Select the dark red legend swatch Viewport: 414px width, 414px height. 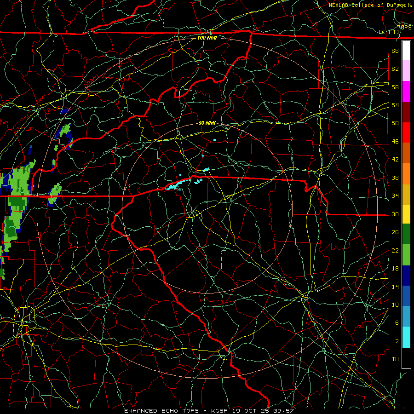pos(406,112)
